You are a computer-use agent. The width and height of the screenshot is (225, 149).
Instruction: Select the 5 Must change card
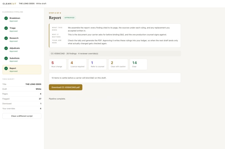(58, 64)
